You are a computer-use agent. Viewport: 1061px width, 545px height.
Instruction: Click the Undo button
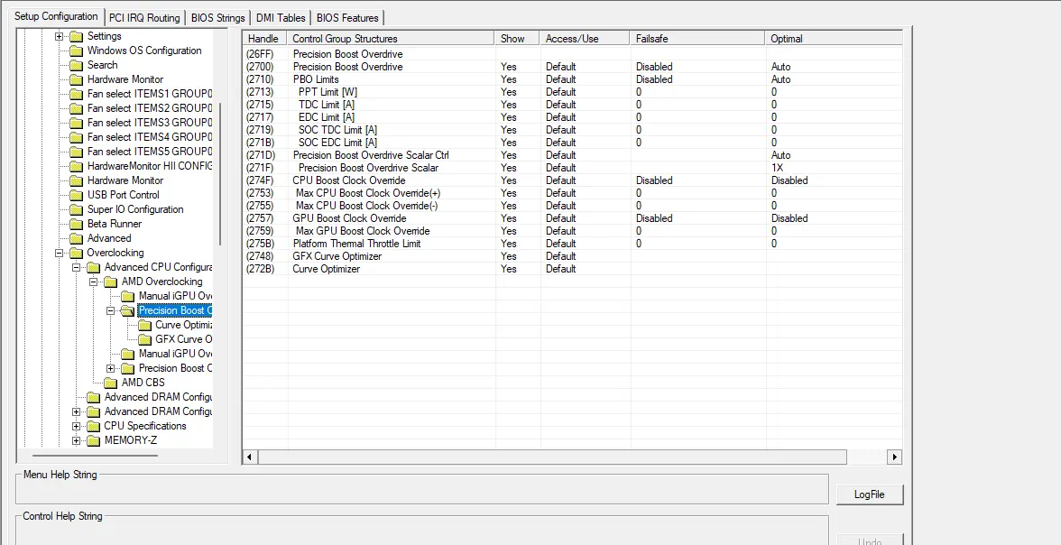pyautogui.click(x=870, y=540)
